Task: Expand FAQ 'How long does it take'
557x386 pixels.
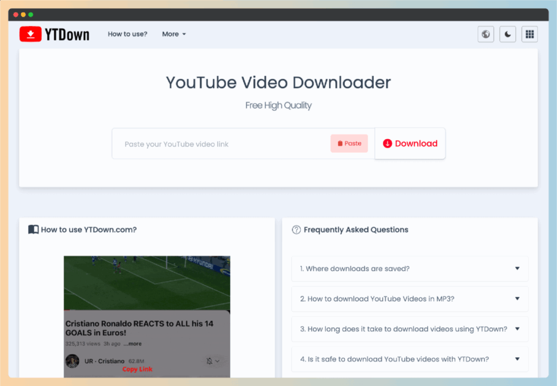Action: pos(410,329)
